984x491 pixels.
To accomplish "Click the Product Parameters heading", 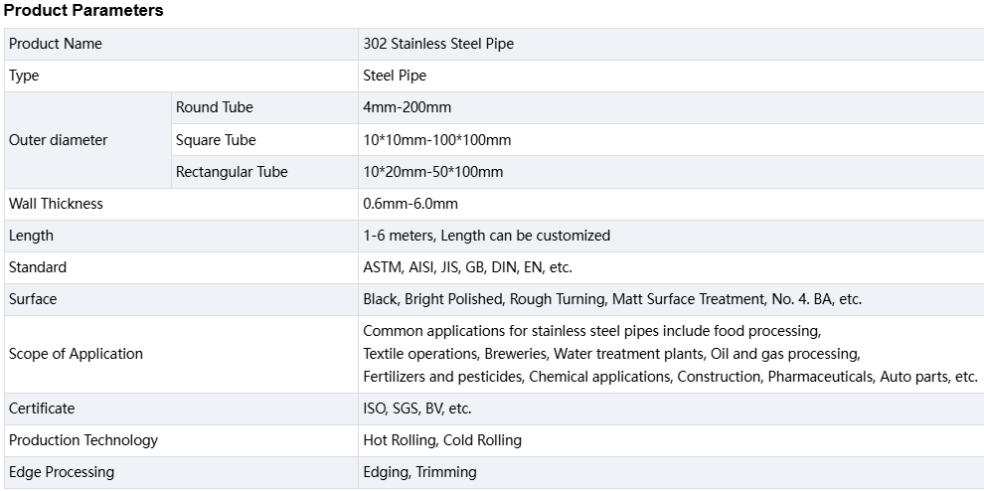I will pos(83,11).
